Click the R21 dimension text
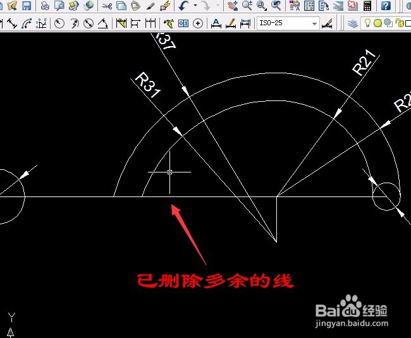The width and height of the screenshot is (411, 338). pyautogui.click(x=364, y=63)
